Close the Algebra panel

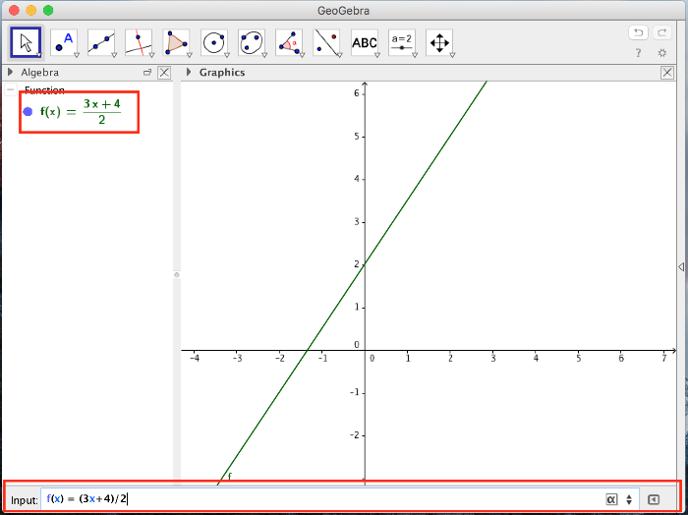[164, 73]
